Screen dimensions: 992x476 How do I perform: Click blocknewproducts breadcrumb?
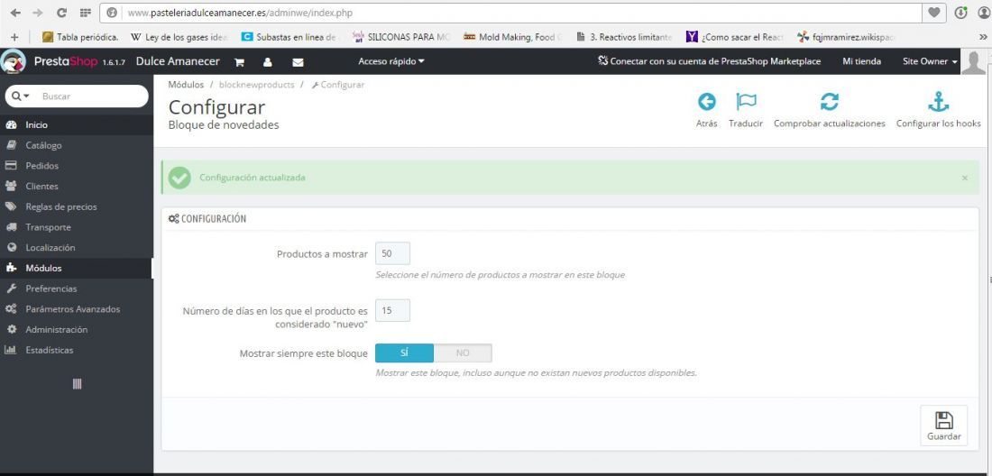(x=256, y=85)
